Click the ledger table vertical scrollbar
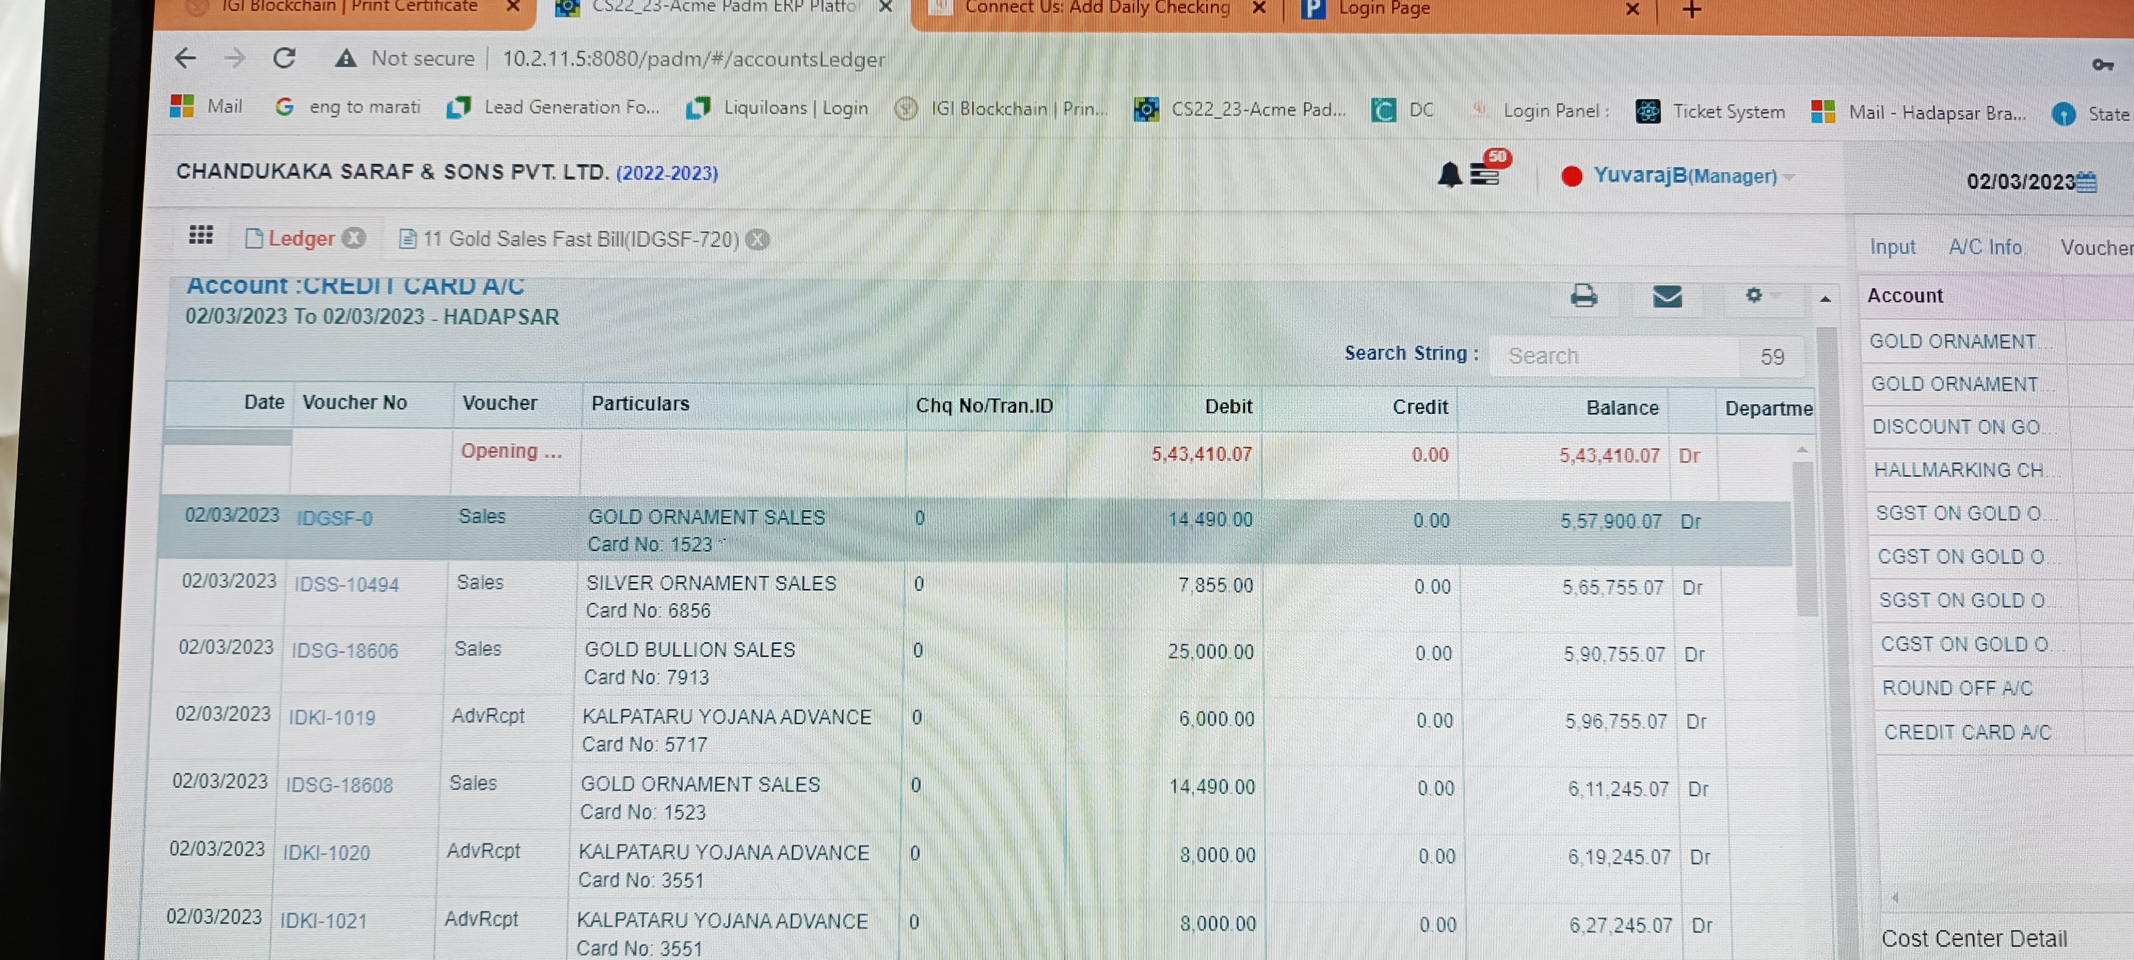Screen dimensions: 2134x960 1803,538
